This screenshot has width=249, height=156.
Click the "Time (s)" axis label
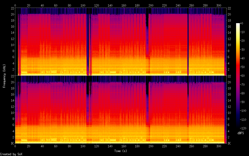click(x=121, y=151)
